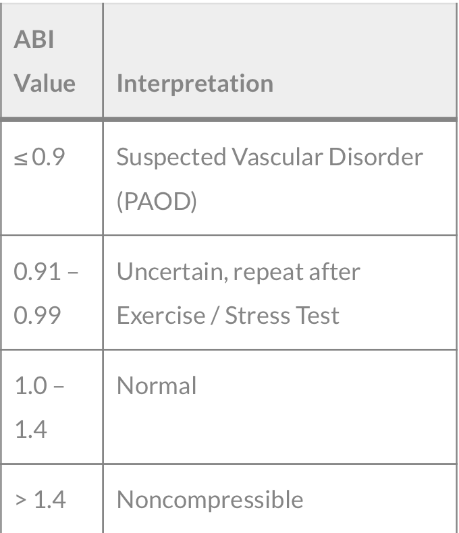Click the word Uncertain in second row
The width and height of the screenshot is (459, 533).
click(x=172, y=273)
